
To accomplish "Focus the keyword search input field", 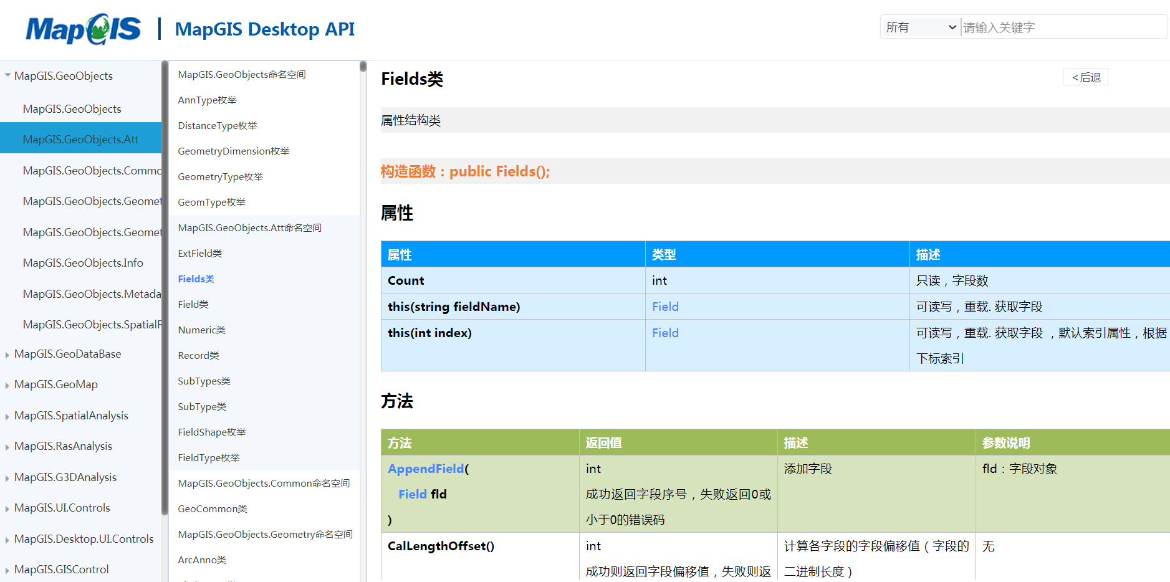I will tap(1064, 27).
